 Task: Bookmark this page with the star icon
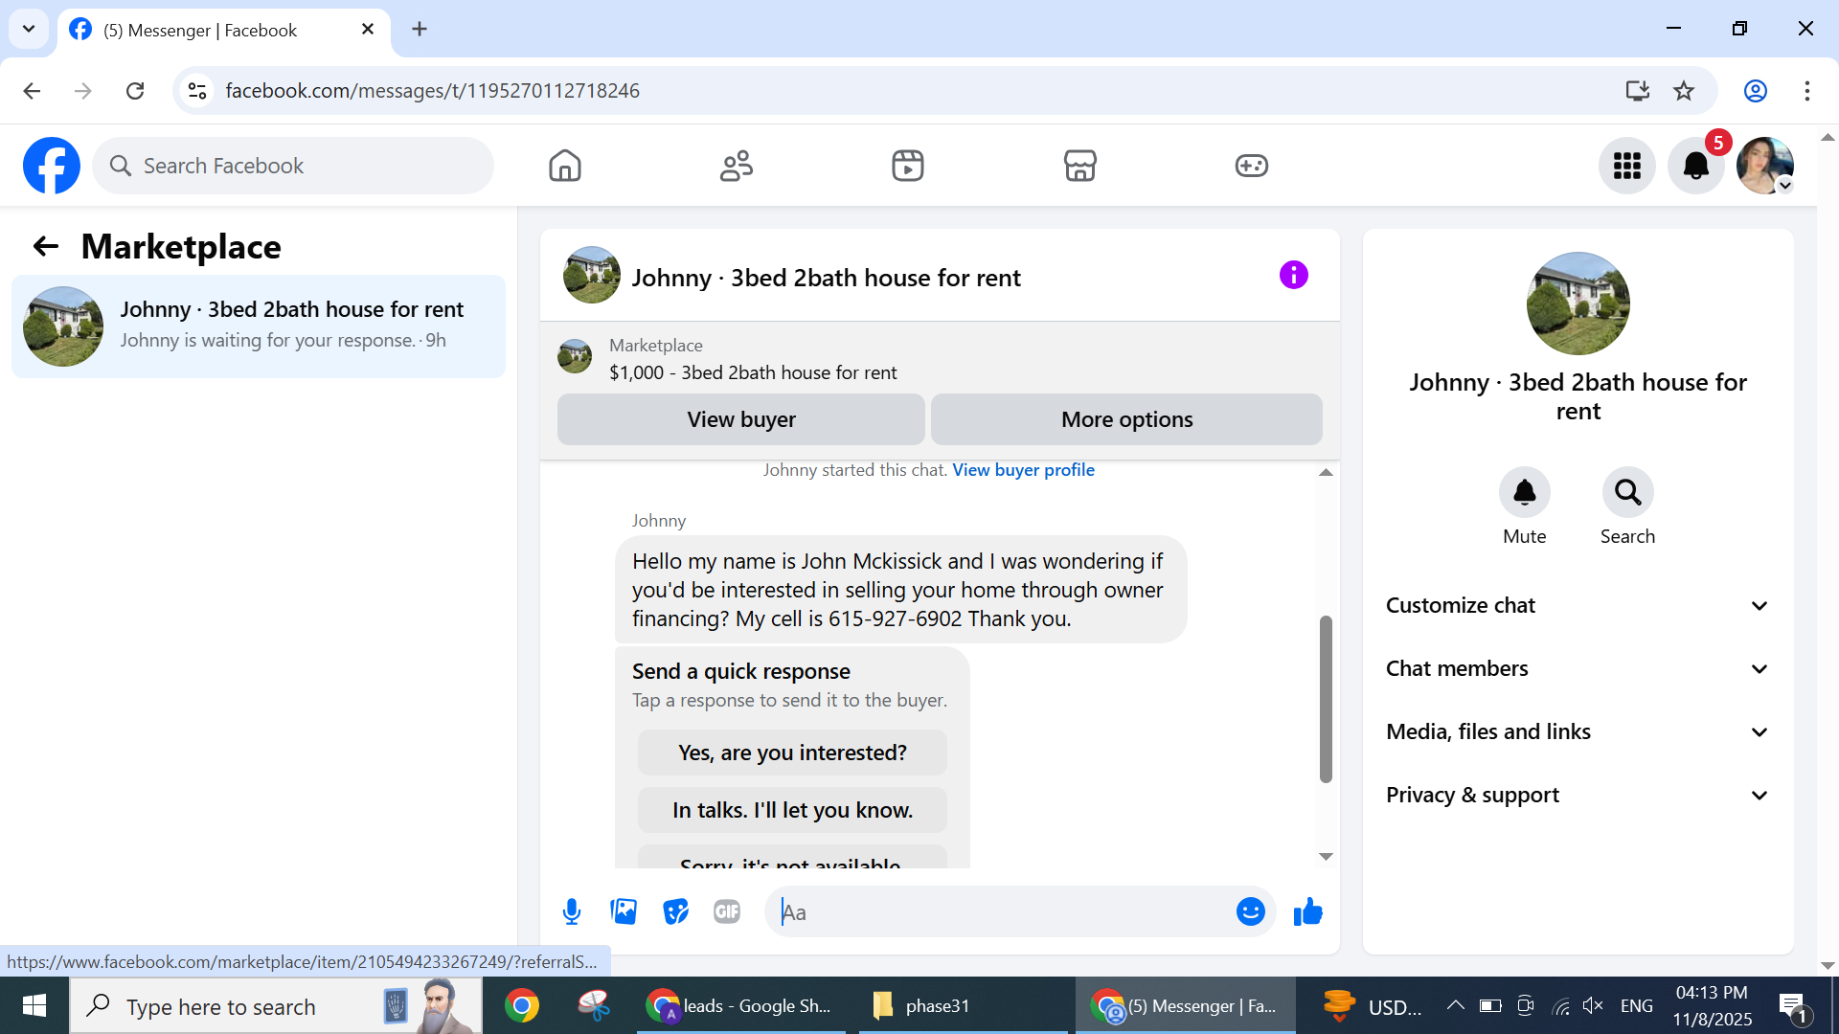[1684, 91]
